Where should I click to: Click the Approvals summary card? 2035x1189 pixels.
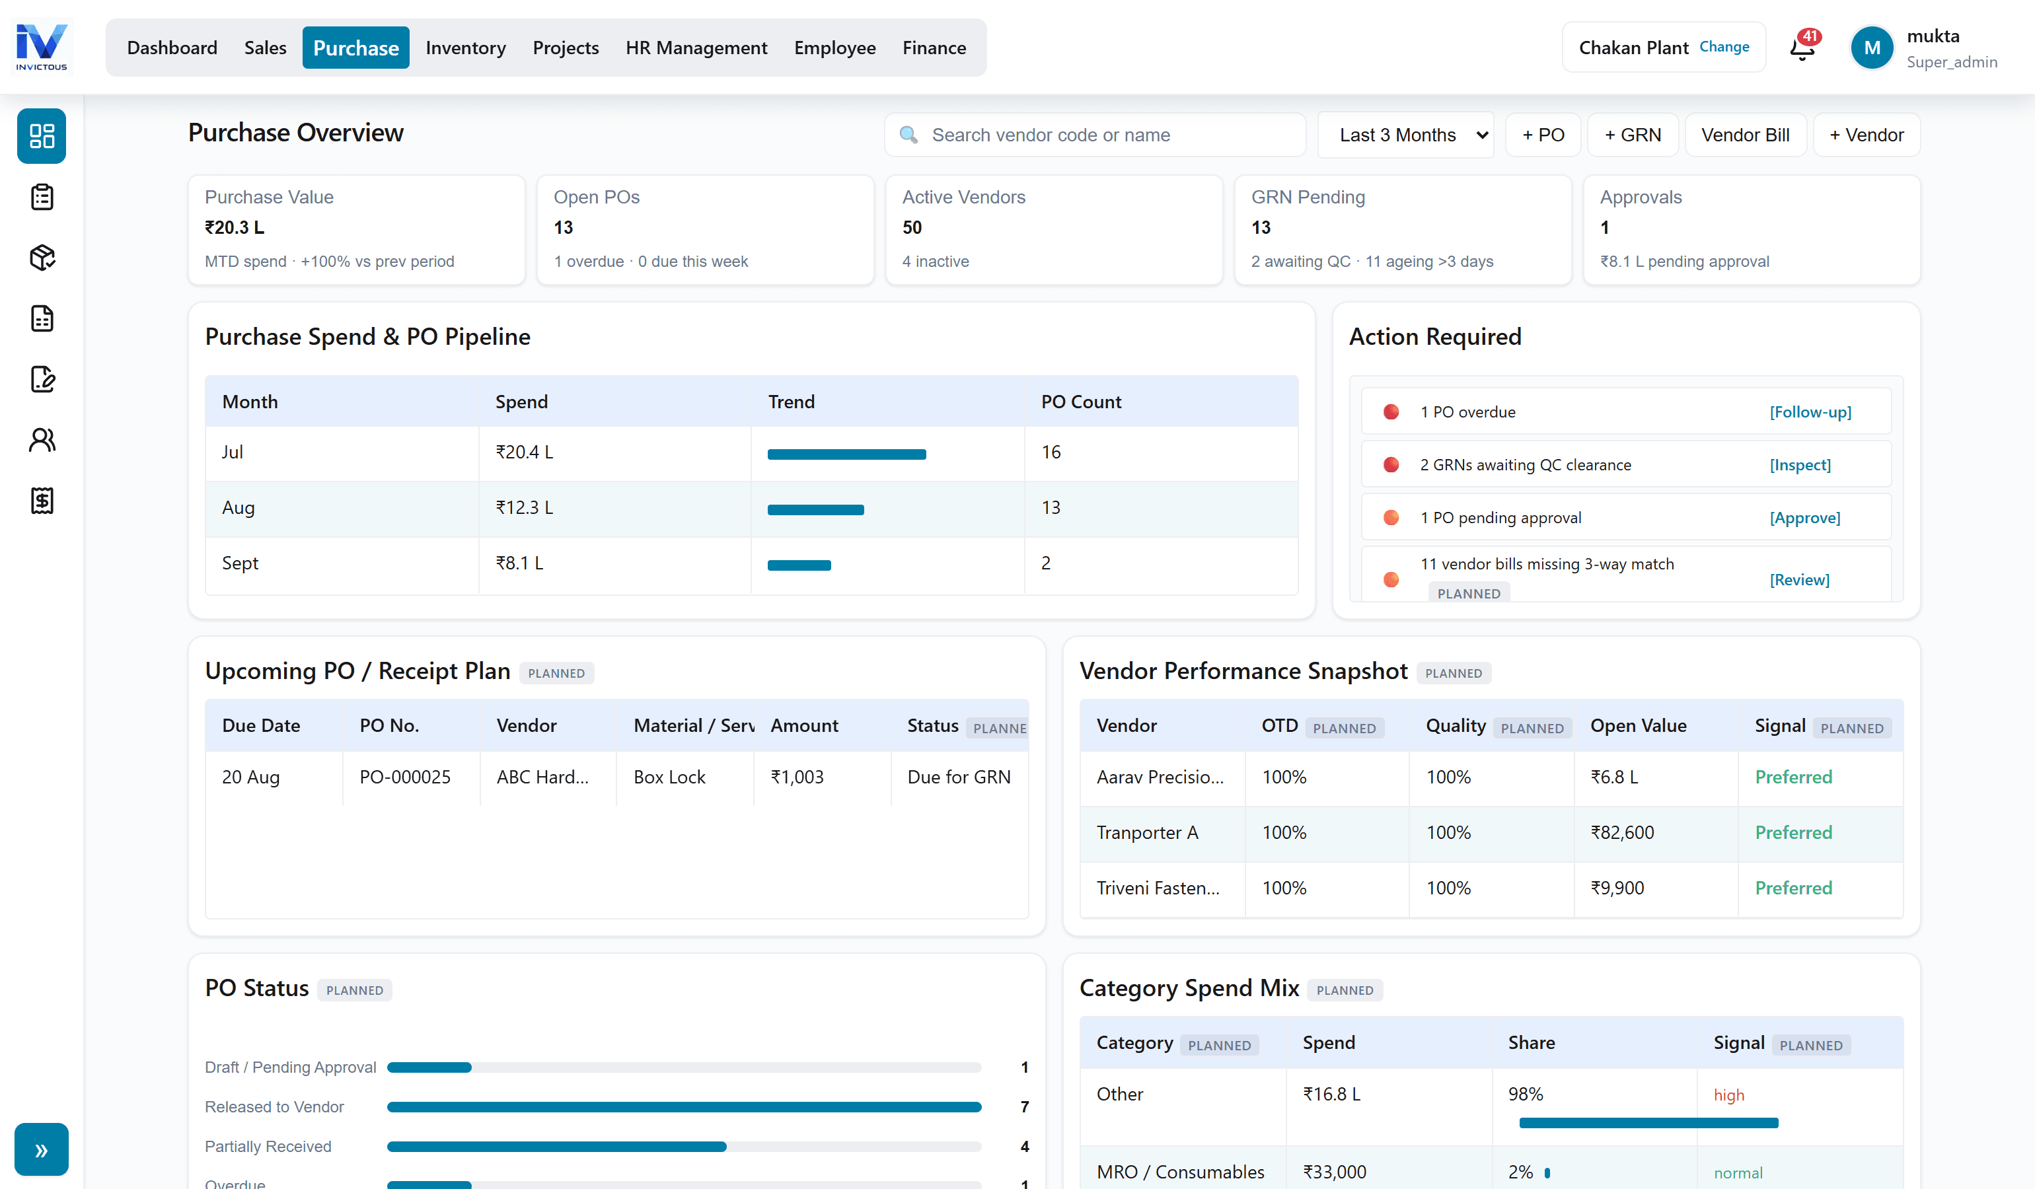tap(1752, 229)
